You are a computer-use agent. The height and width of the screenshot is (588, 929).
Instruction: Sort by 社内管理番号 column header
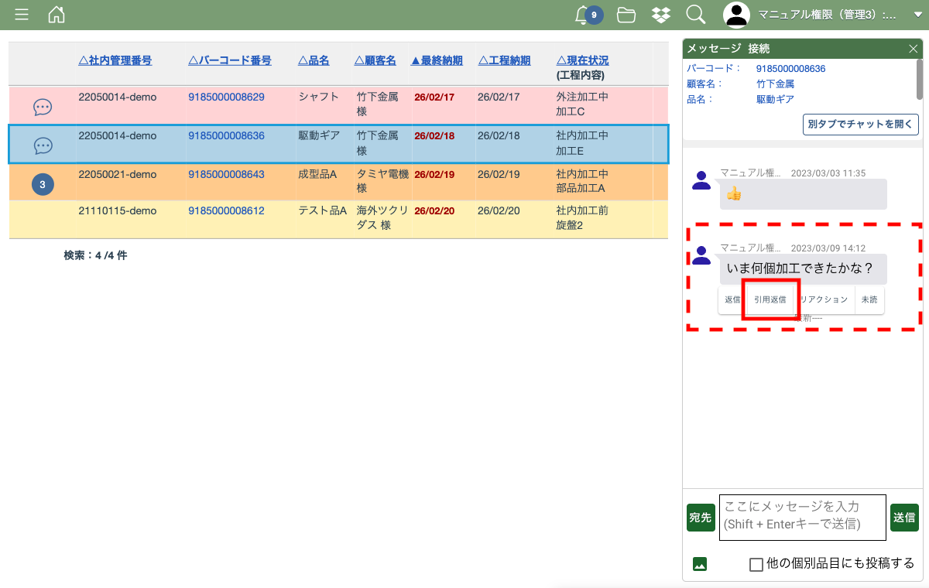coord(115,60)
